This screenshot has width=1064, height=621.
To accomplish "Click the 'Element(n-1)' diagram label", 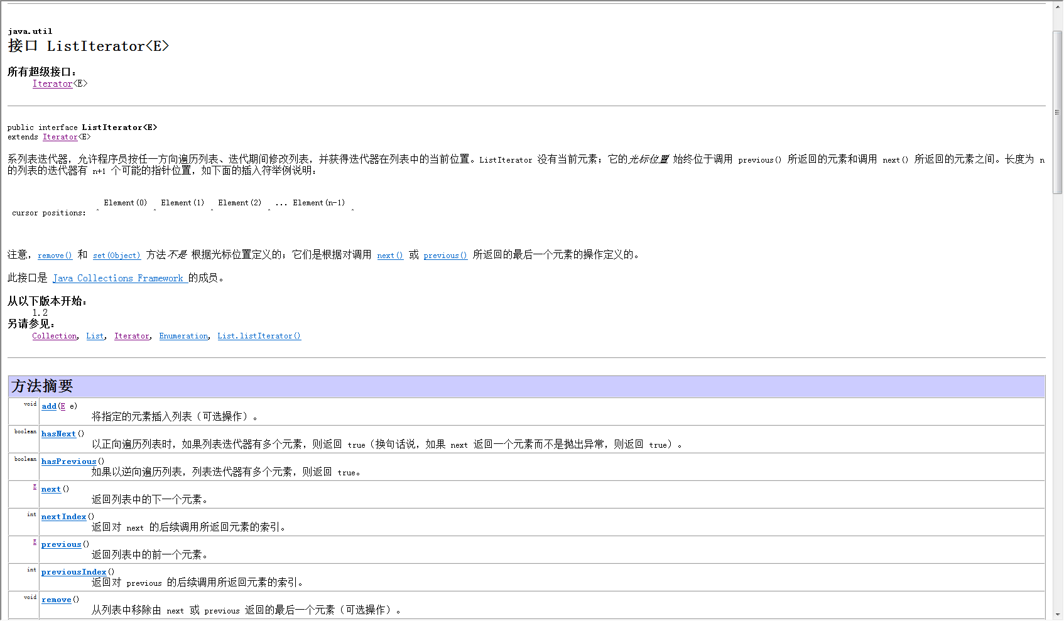I will coord(319,203).
